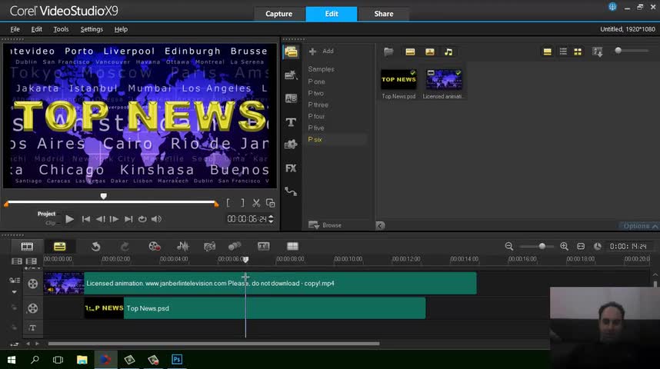Image resolution: width=660 pixels, height=369 pixels.
Task: Toggle the show audio files filter
Action: [x=448, y=52]
